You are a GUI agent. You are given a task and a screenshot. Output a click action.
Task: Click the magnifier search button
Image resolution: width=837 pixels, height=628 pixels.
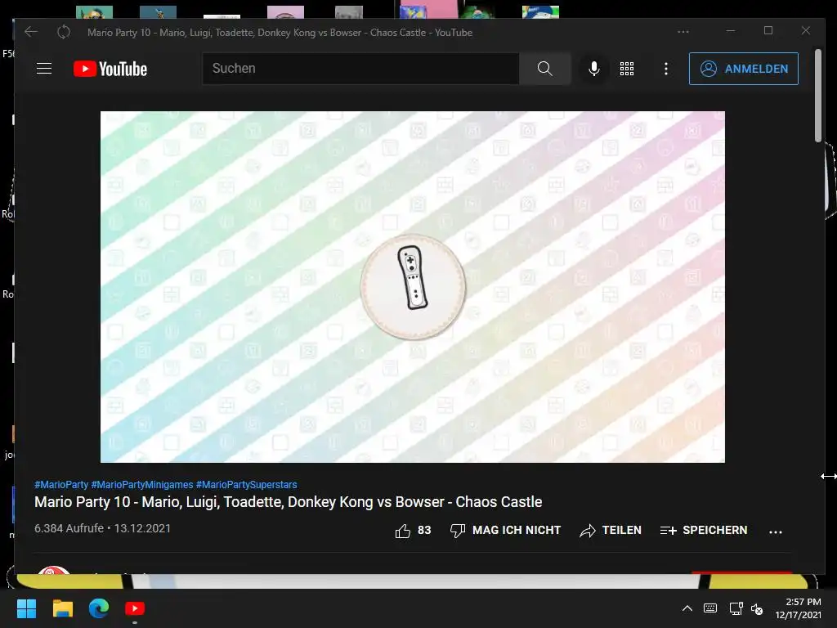[x=544, y=69]
